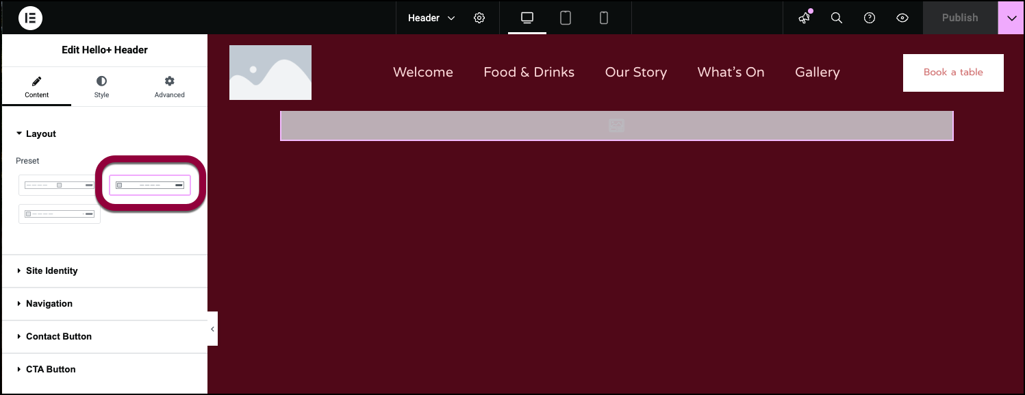Expand the Navigation section
This screenshot has height=395, width=1025.
click(x=49, y=304)
